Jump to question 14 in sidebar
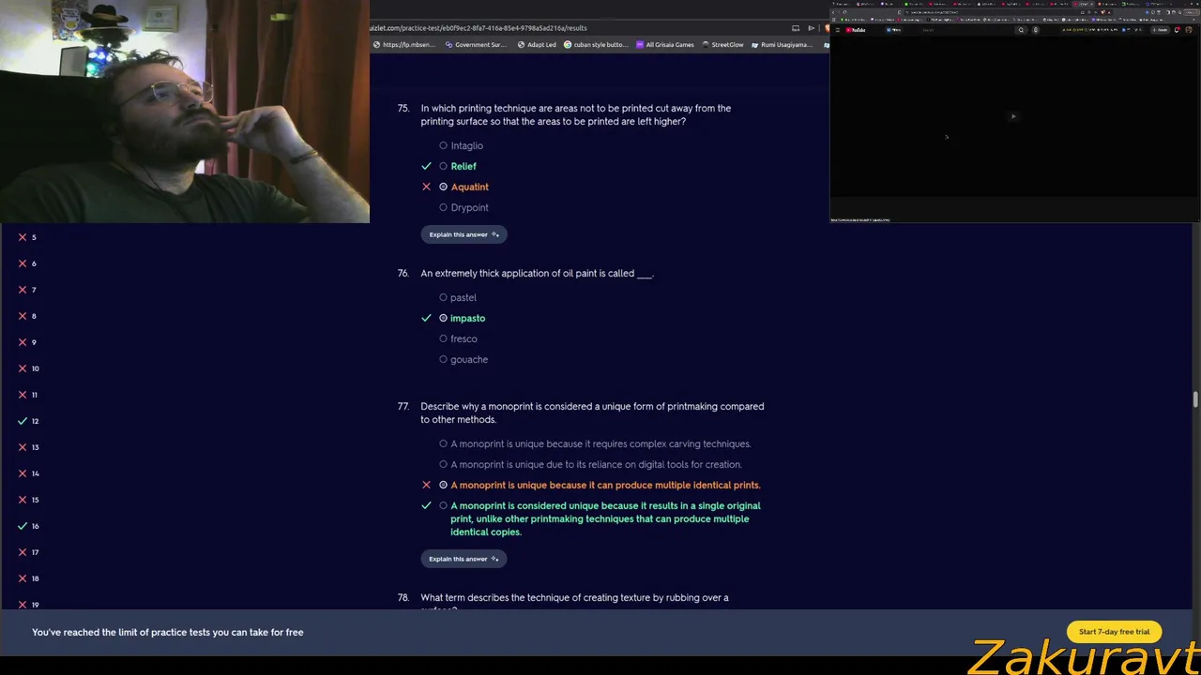 (x=29, y=473)
